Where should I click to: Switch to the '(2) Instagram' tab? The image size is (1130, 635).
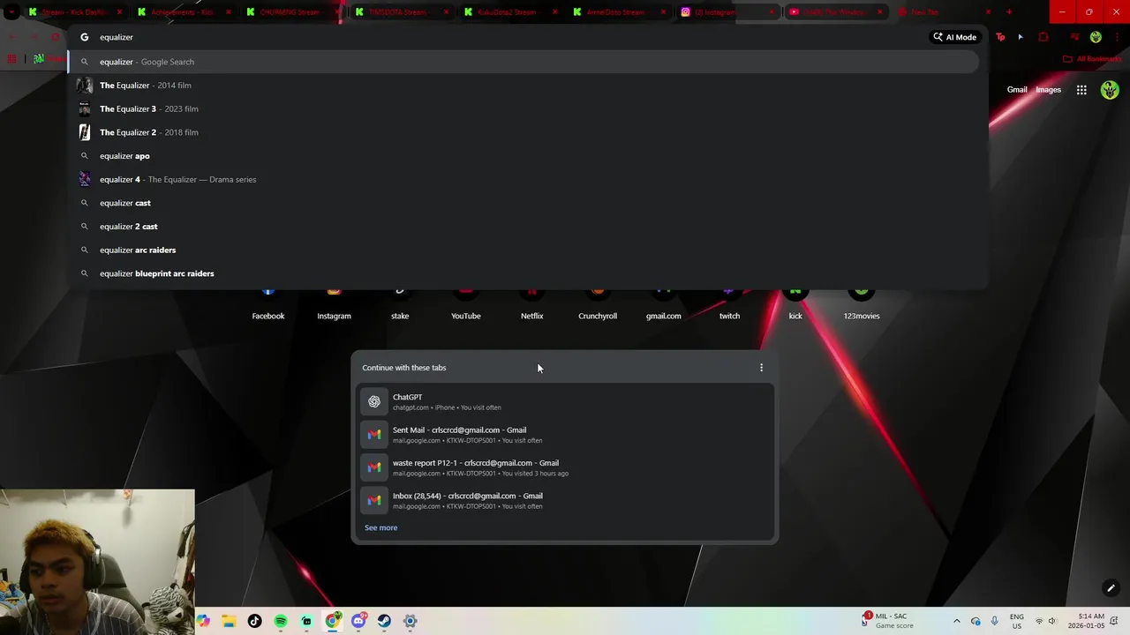point(727,12)
